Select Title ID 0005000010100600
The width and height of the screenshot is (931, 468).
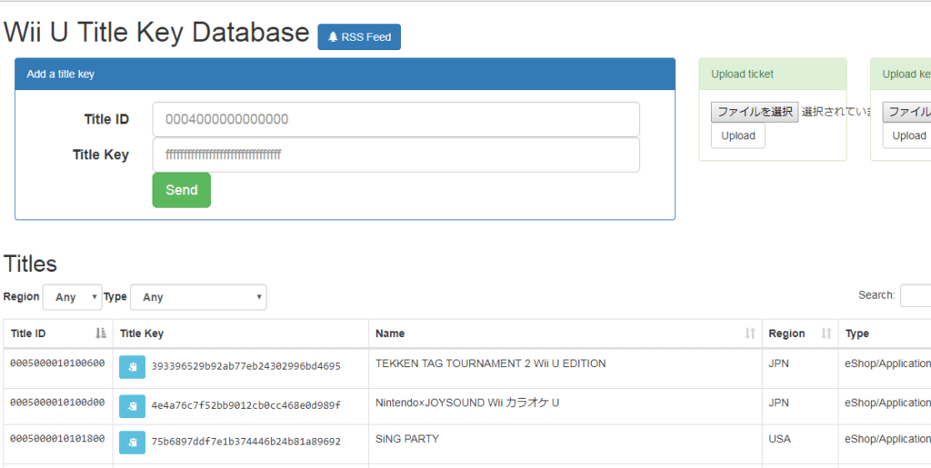tap(57, 363)
